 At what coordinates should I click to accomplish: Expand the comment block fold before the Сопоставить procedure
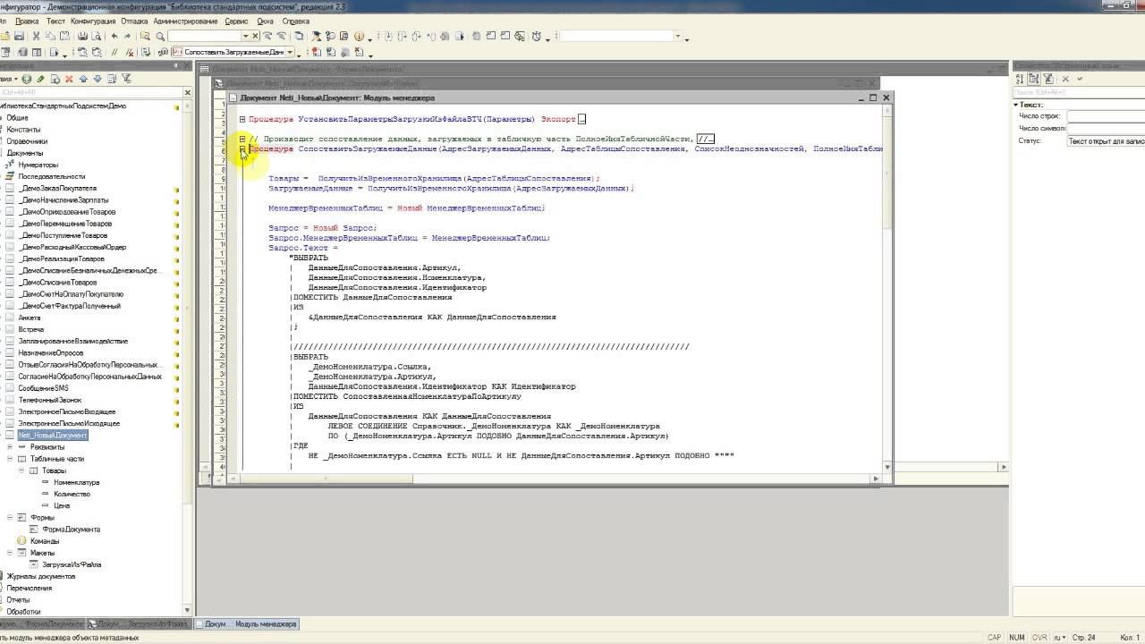click(242, 139)
